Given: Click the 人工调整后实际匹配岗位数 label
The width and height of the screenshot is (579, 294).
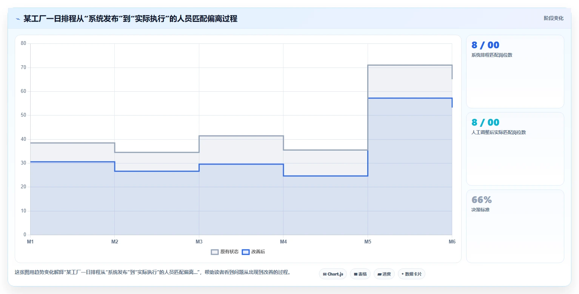Looking at the screenshot, I should point(499,132).
